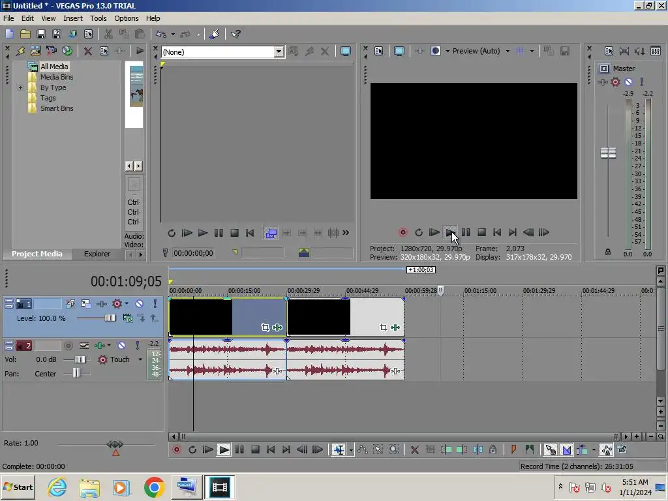
Task: Open the Insert menu
Action: click(73, 18)
